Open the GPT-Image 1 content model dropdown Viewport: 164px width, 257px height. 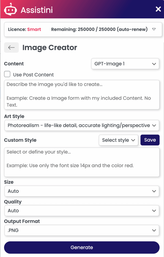(x=125, y=64)
